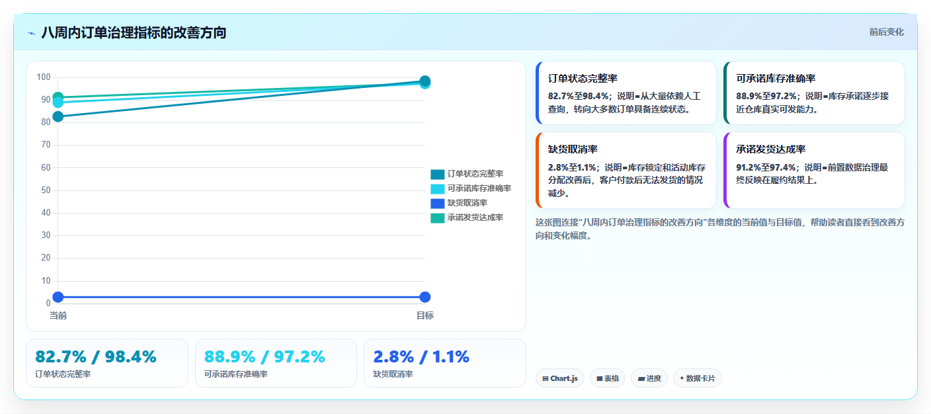The height and width of the screenshot is (414, 931).
Task: Click the chart summary paragraph below the cards
Action: [x=720, y=229]
